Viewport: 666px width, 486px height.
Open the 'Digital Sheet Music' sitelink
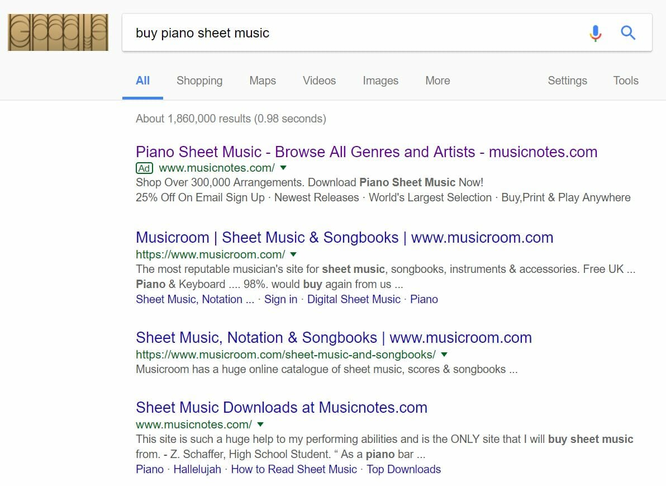(354, 299)
